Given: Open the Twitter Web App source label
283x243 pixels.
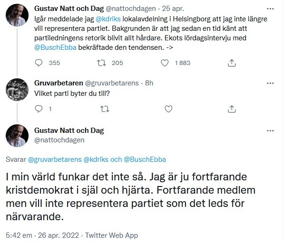Looking at the screenshot, I should [112, 235].
